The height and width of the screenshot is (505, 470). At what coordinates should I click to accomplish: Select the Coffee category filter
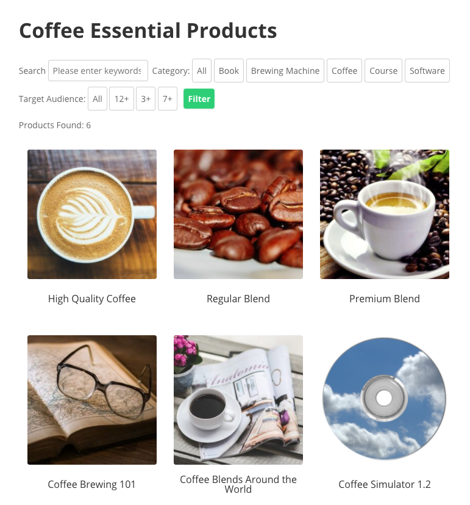pos(344,71)
